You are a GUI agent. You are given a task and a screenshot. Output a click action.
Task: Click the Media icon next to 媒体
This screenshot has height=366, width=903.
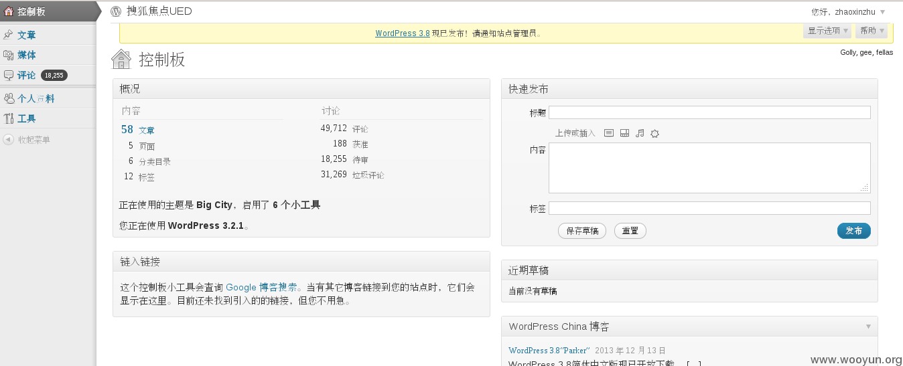9,55
